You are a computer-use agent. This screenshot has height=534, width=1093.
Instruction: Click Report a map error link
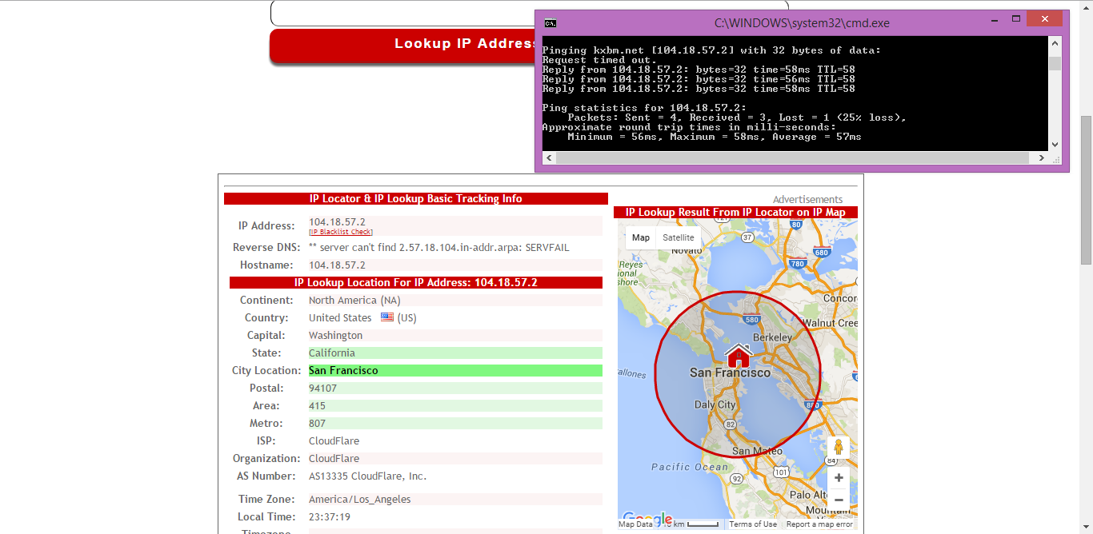point(819,524)
